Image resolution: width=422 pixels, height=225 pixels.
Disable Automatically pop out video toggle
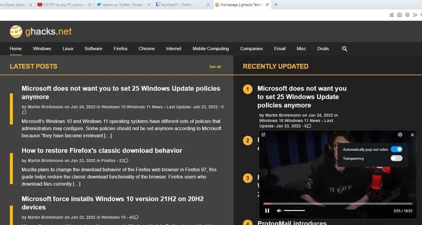pos(396,150)
